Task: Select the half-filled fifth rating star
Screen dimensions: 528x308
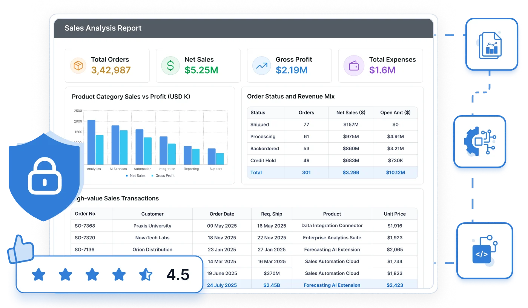Action: pyautogui.click(x=146, y=274)
